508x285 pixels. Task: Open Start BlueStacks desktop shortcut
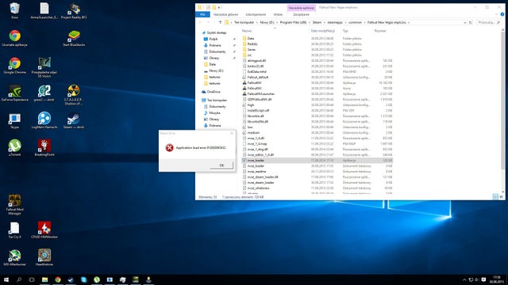click(74, 38)
